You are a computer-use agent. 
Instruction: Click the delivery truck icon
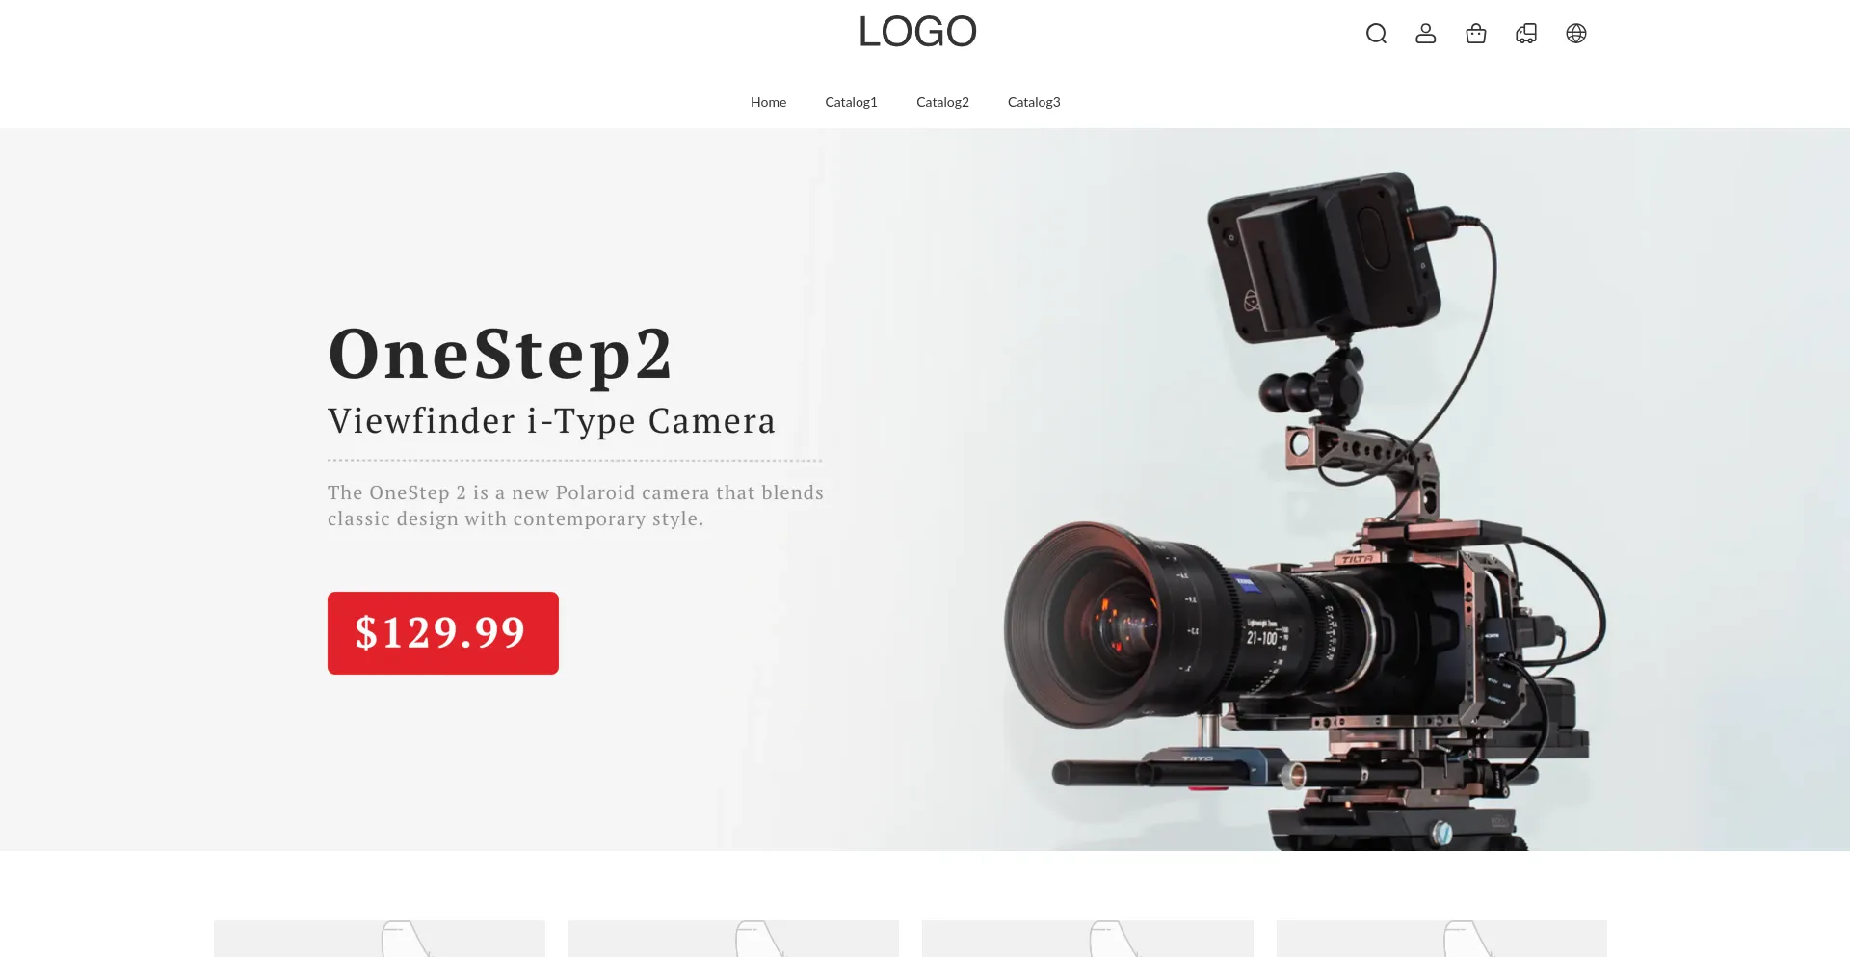[1526, 34]
